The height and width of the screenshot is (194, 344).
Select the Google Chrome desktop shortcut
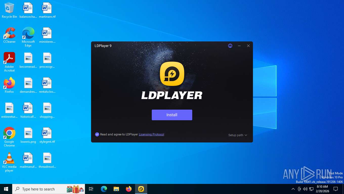[9, 137]
